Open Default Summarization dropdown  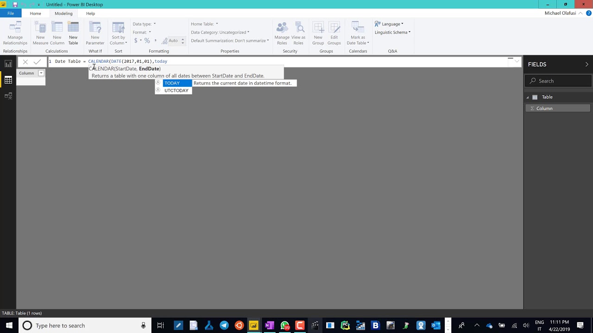[x=230, y=41]
